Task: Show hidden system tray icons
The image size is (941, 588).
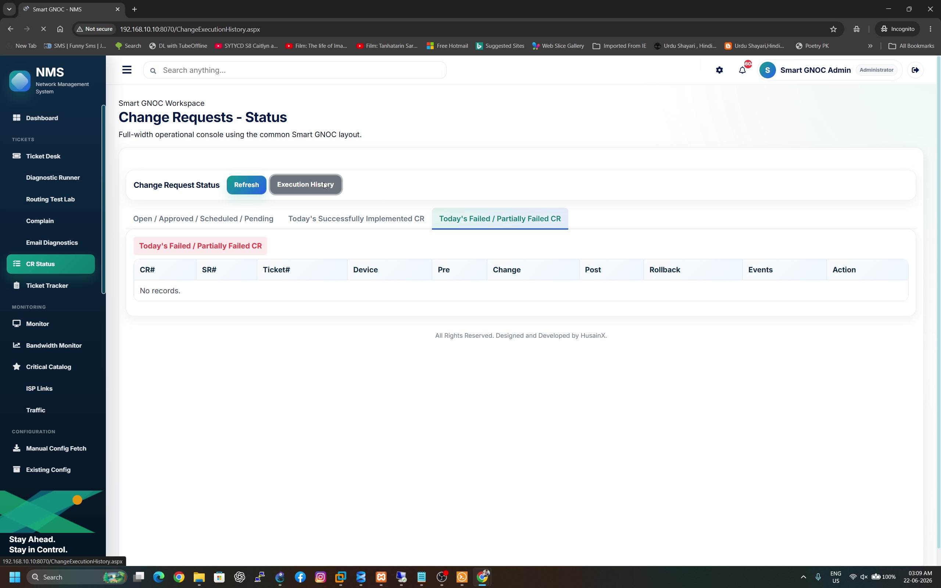Action: click(804, 577)
